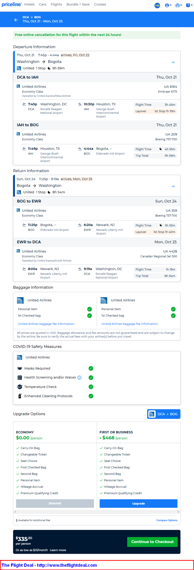This screenshot has width=194, height=570.
Task: Click flight number UA 6164
Action: 171,87
